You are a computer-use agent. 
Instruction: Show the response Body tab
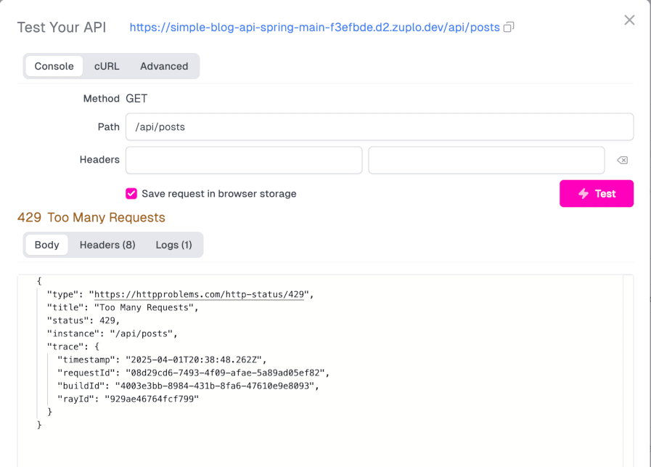46,245
